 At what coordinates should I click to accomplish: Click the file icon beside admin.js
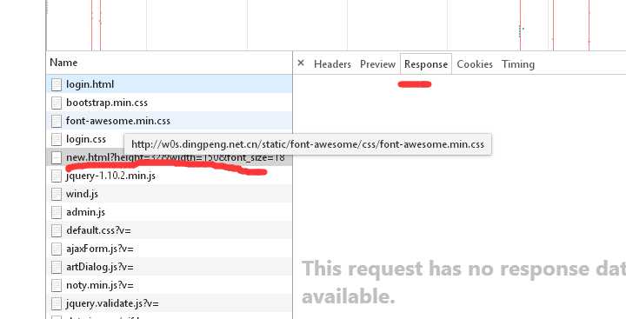tap(57, 213)
